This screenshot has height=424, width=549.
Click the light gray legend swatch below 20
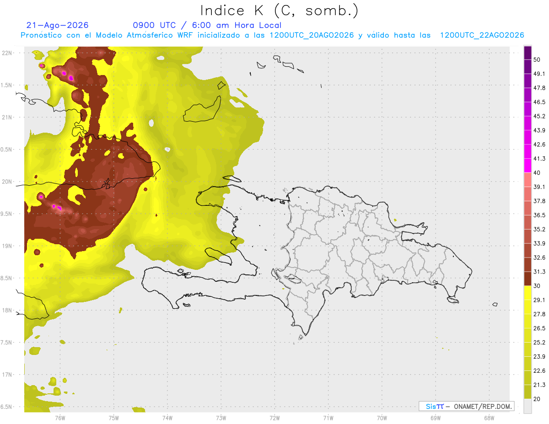[528, 406]
